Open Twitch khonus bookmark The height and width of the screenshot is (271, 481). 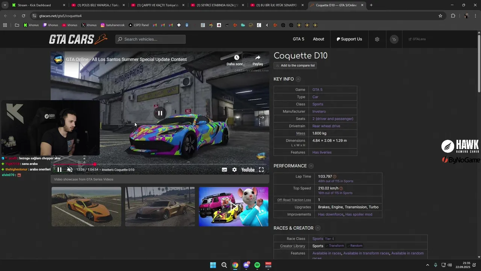click(x=51, y=25)
